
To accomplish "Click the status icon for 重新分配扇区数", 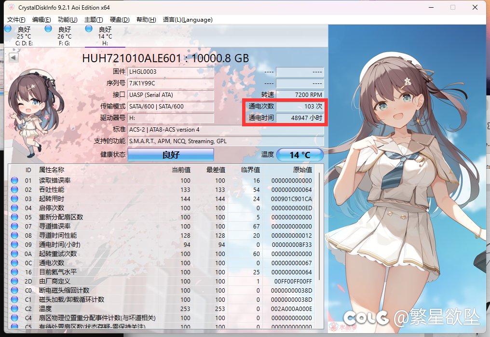I will pos(14,217).
